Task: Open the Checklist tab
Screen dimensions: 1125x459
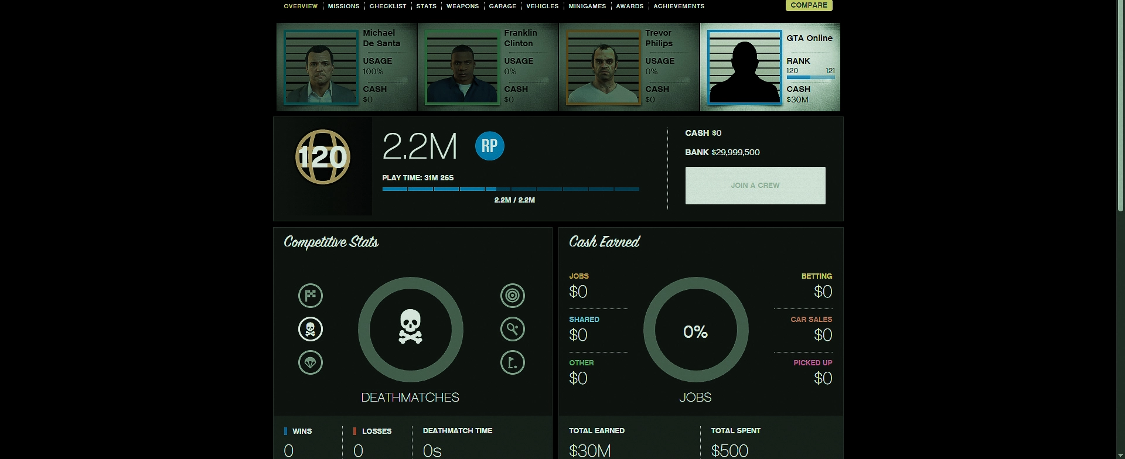Action: tap(388, 6)
